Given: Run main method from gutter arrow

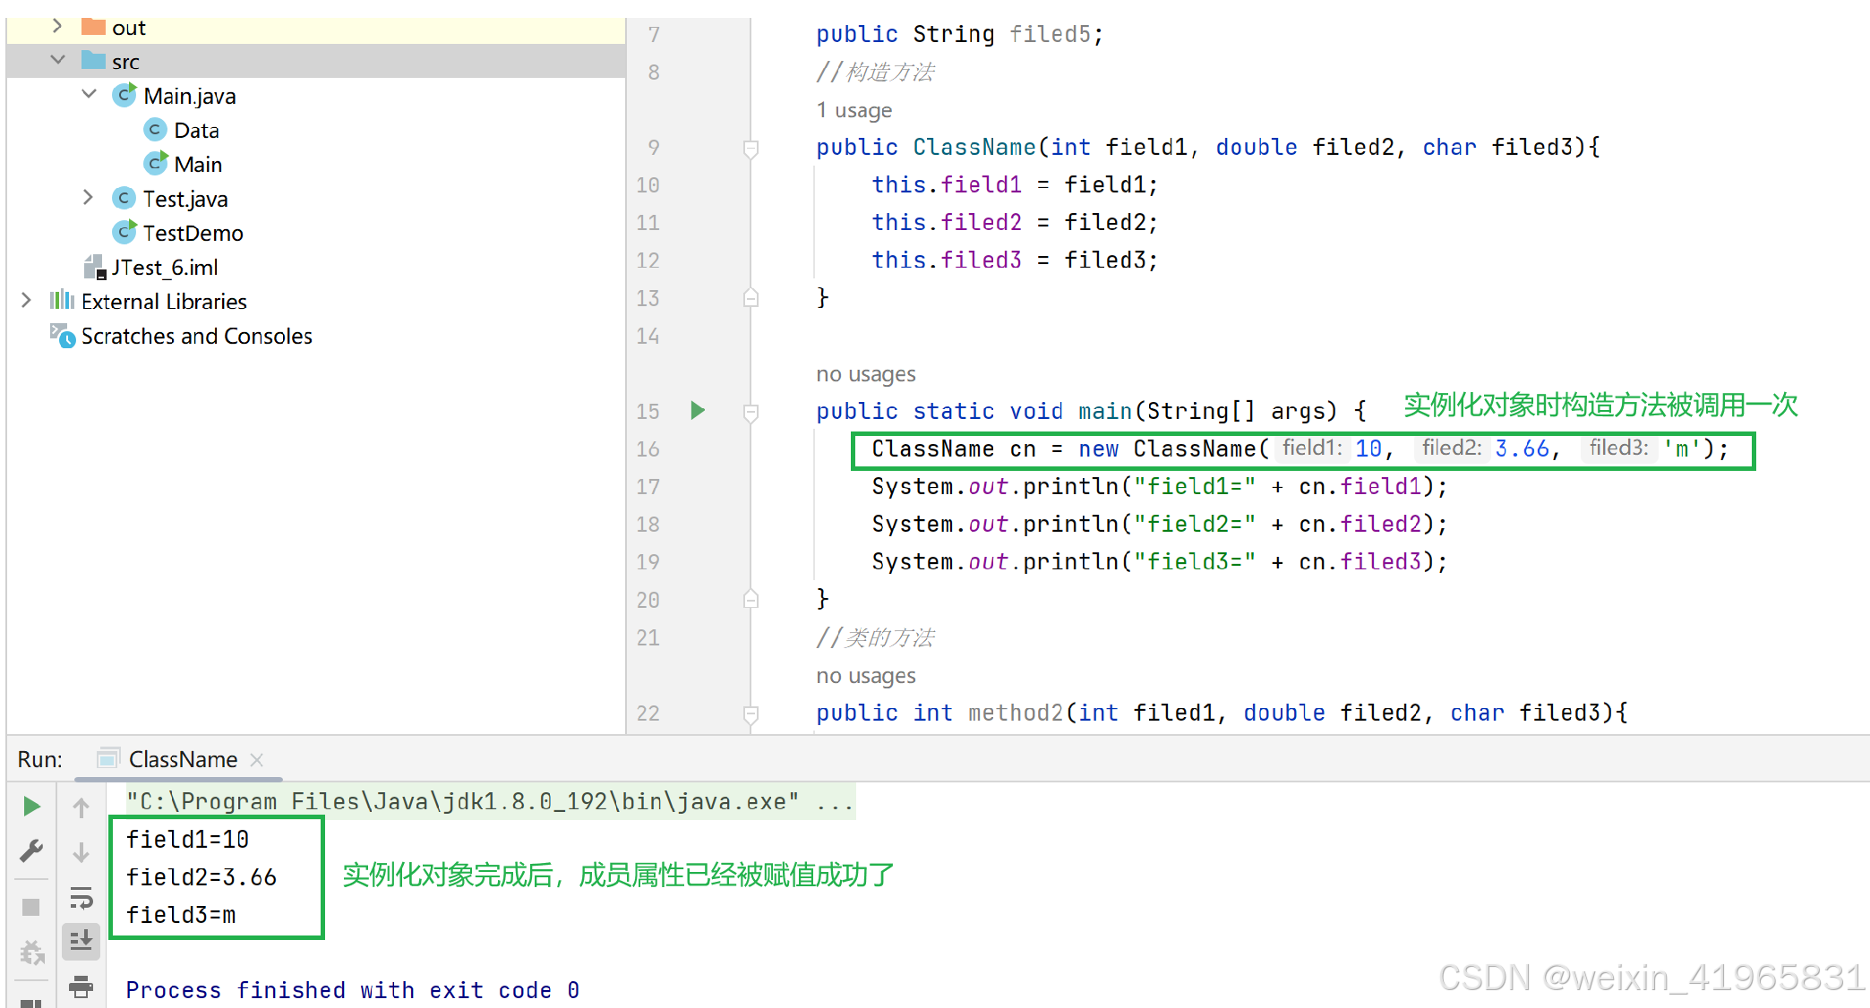Looking at the screenshot, I should point(698,411).
